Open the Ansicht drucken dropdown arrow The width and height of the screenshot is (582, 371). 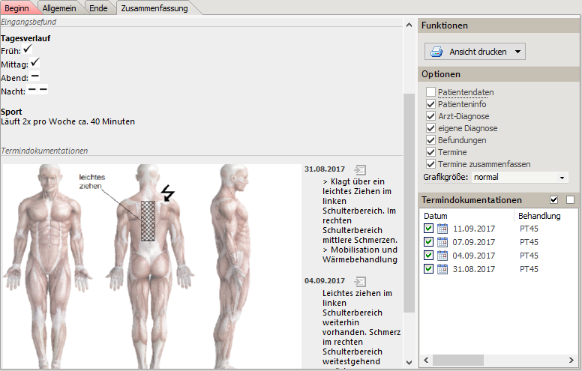[516, 52]
